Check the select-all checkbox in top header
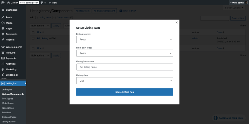 (33, 32)
